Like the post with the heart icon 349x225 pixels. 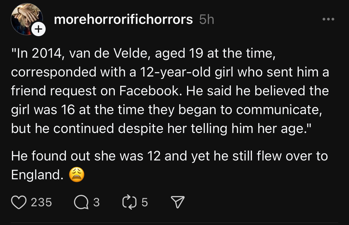20,202
